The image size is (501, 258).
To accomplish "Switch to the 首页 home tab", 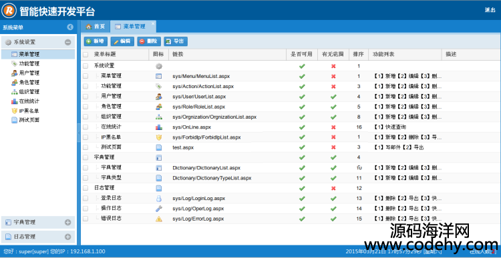I will (x=95, y=27).
